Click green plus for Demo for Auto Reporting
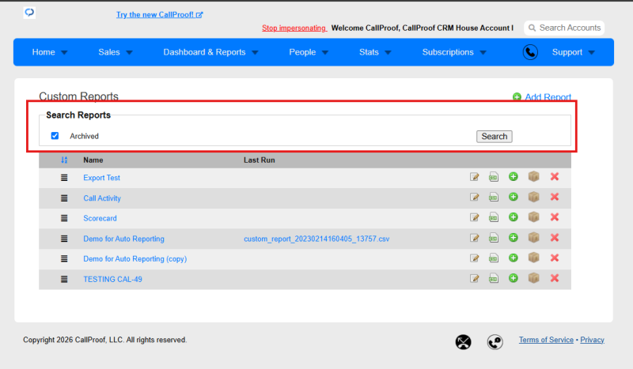 coord(513,238)
